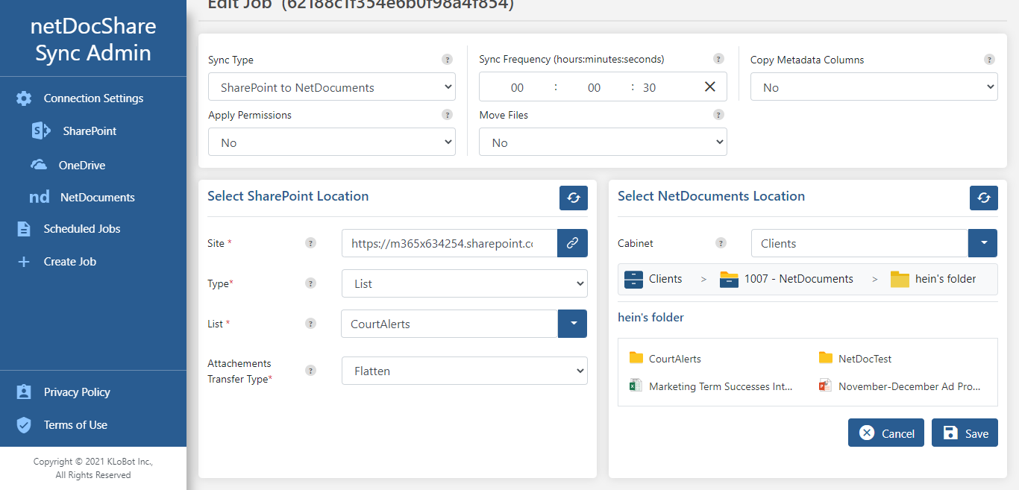
Task: Click the OneDrive cloud icon
Action: click(x=39, y=165)
